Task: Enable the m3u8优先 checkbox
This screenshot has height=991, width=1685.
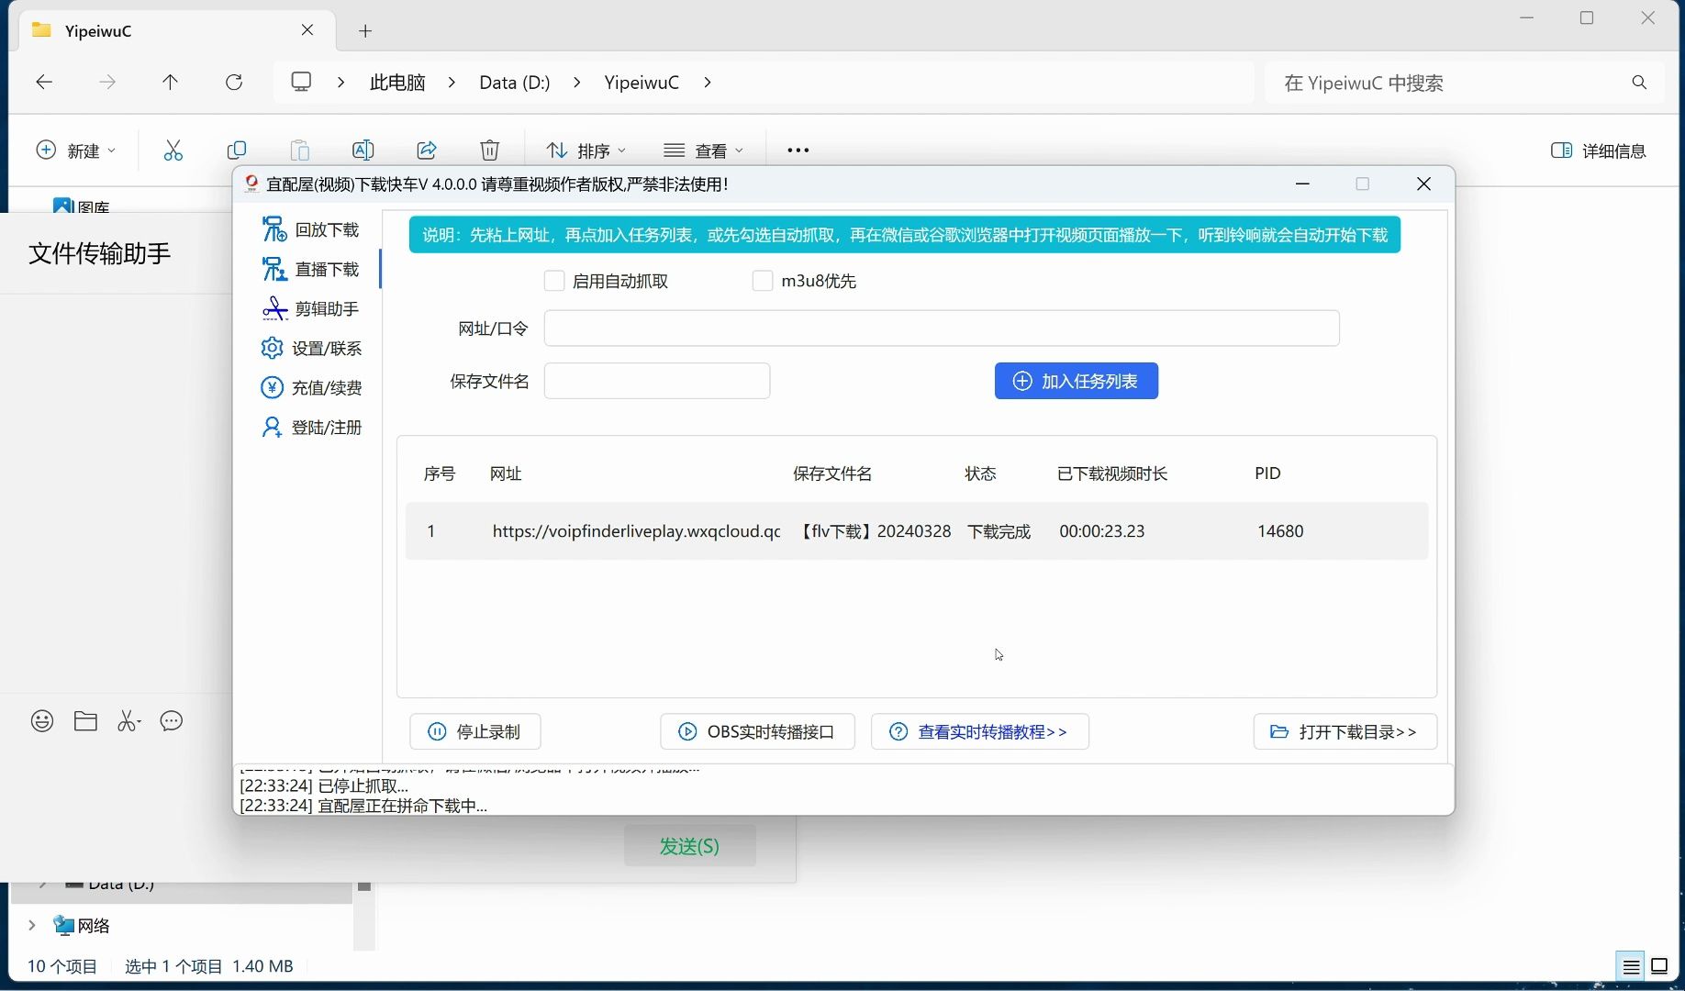Action: 762,281
